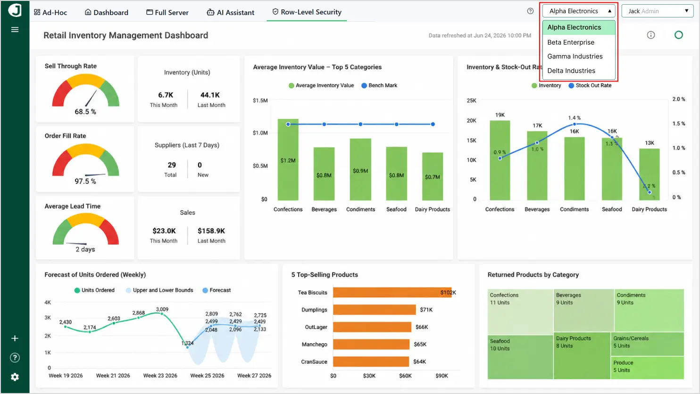The image size is (700, 394).
Task: Click the $158.9K Last Month sales value
Action: pos(211,231)
